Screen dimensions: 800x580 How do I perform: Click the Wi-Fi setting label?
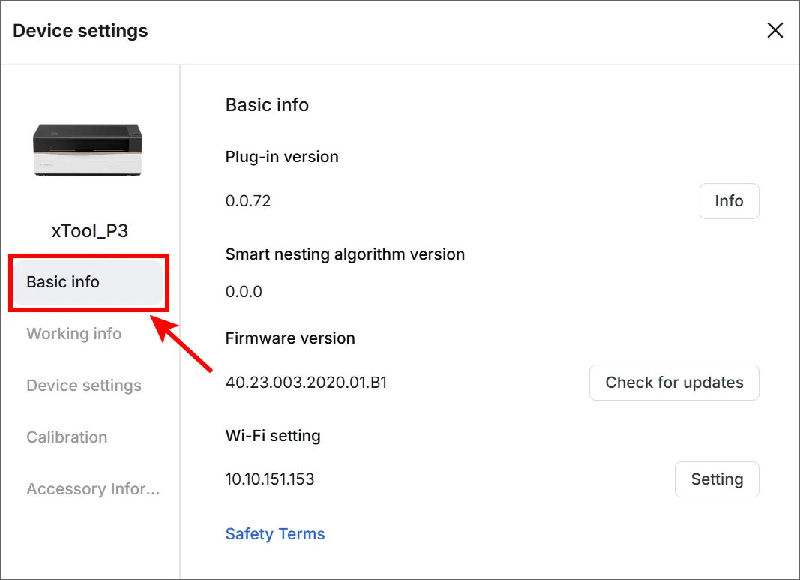pyautogui.click(x=273, y=436)
